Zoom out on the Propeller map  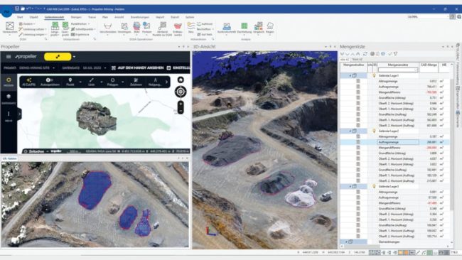coord(181,111)
